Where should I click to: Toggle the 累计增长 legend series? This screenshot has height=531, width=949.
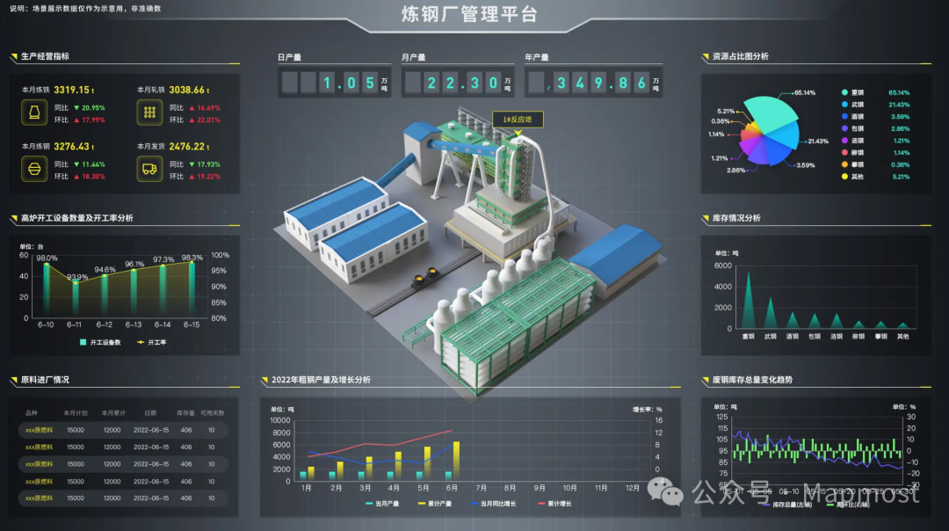tap(554, 503)
